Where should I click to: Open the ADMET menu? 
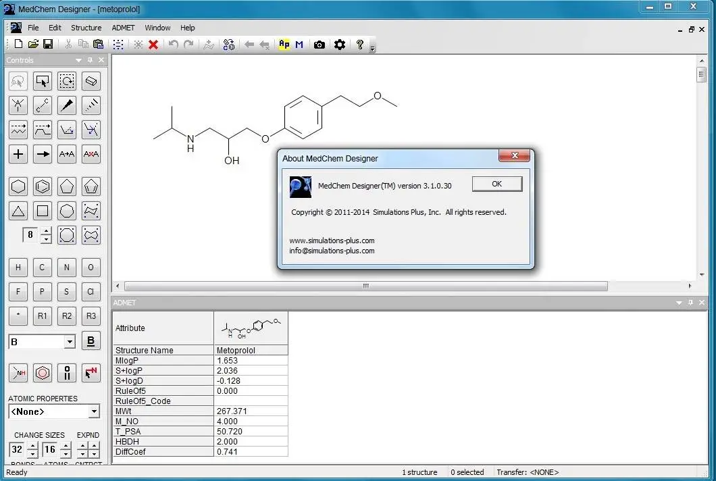(124, 28)
